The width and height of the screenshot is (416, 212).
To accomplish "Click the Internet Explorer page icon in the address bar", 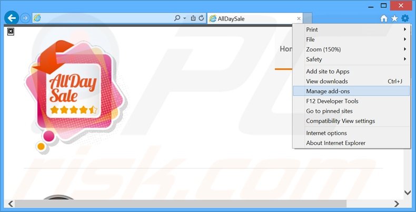I will 37,18.
